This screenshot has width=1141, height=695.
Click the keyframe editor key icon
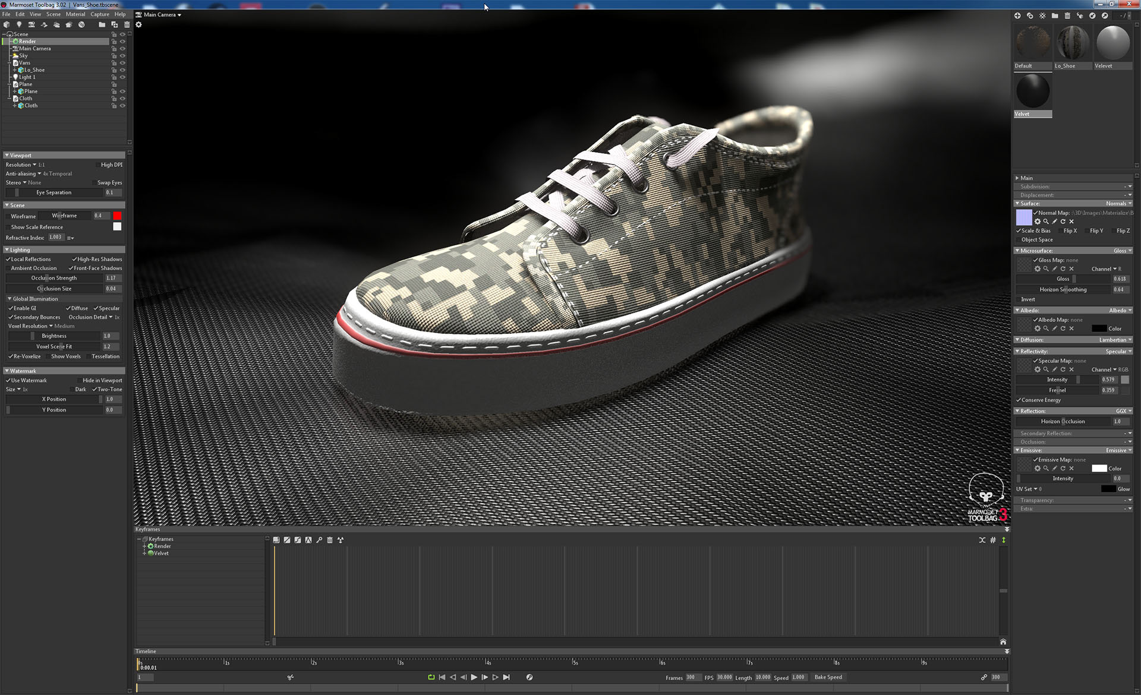point(319,540)
